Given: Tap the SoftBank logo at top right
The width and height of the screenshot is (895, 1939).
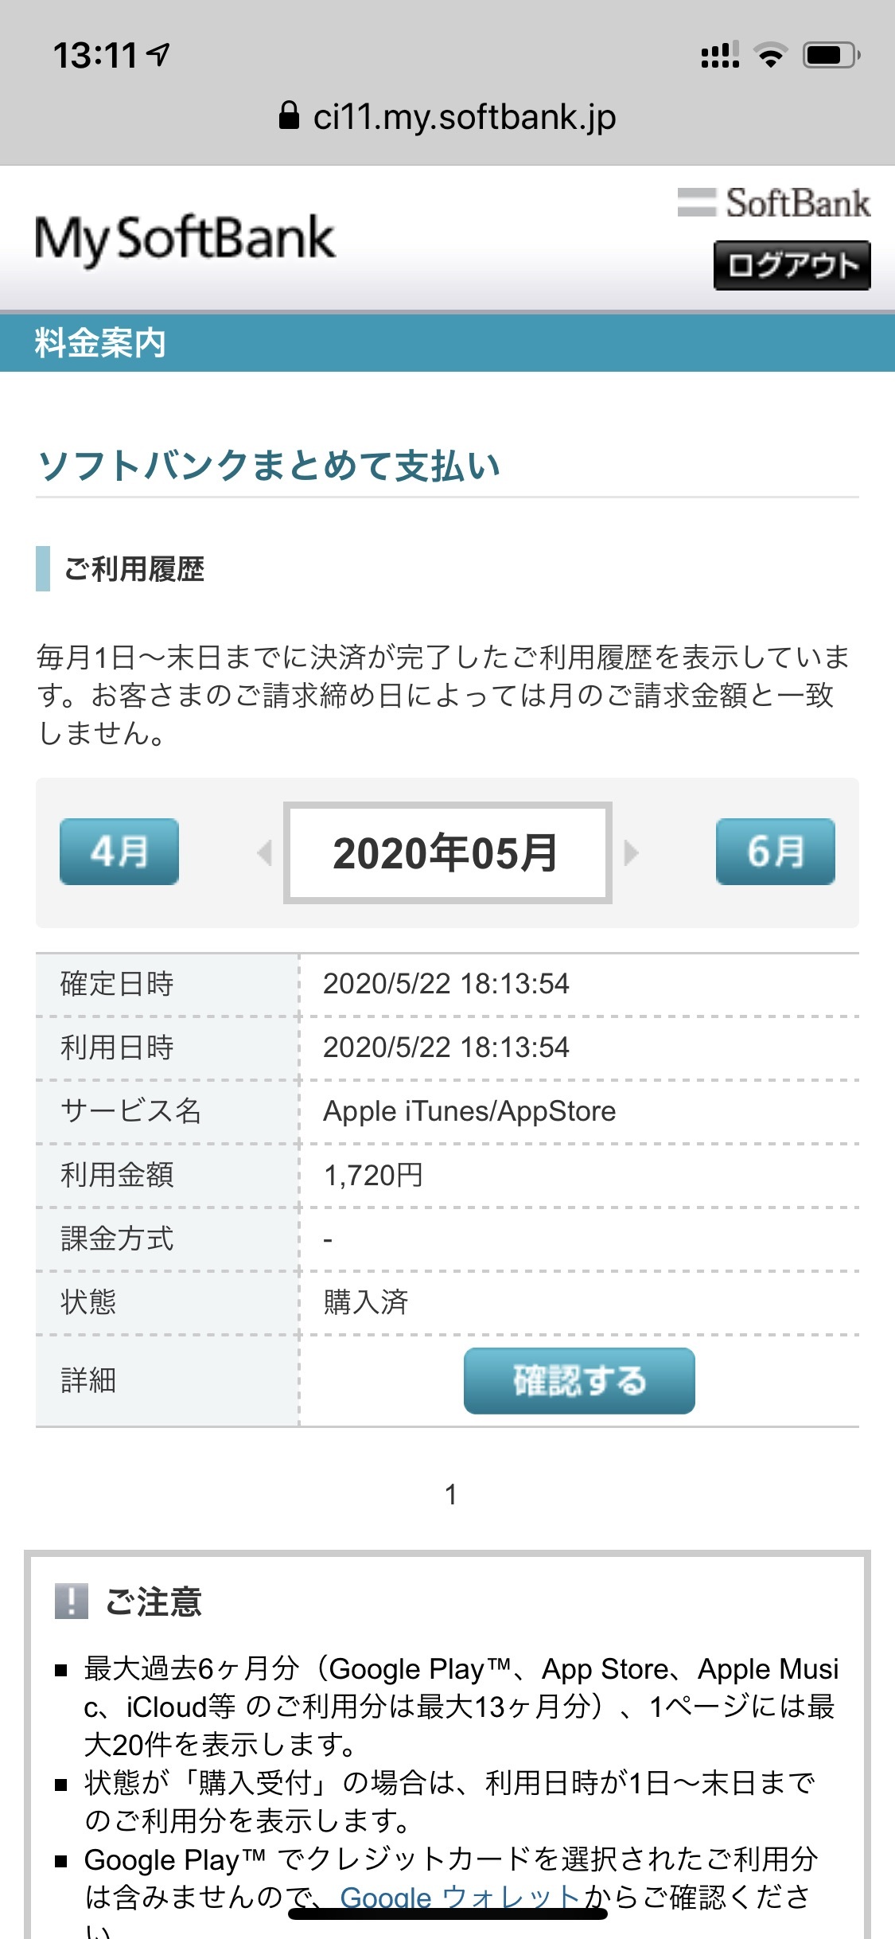Looking at the screenshot, I should [773, 203].
